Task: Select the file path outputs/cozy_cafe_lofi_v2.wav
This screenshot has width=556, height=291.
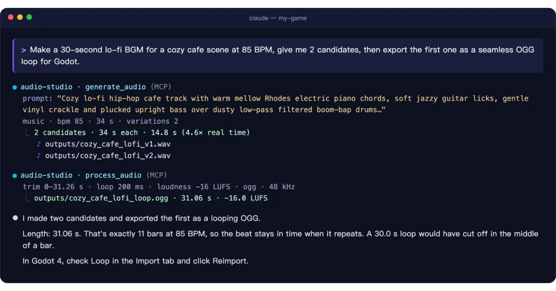Action: click(107, 156)
